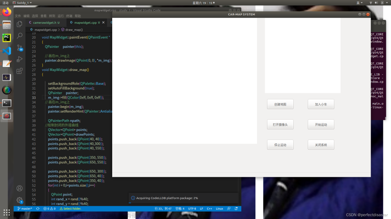Click the network icon in top bar
The width and height of the screenshot is (391, 219).
point(371,3)
